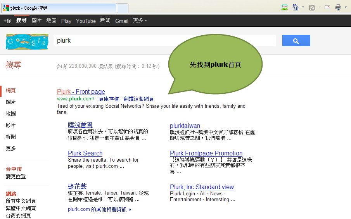Image resolution: width=351 pixels, height=219 pixels.
Task: Click the blue search magnifier button
Action: click(296, 40)
